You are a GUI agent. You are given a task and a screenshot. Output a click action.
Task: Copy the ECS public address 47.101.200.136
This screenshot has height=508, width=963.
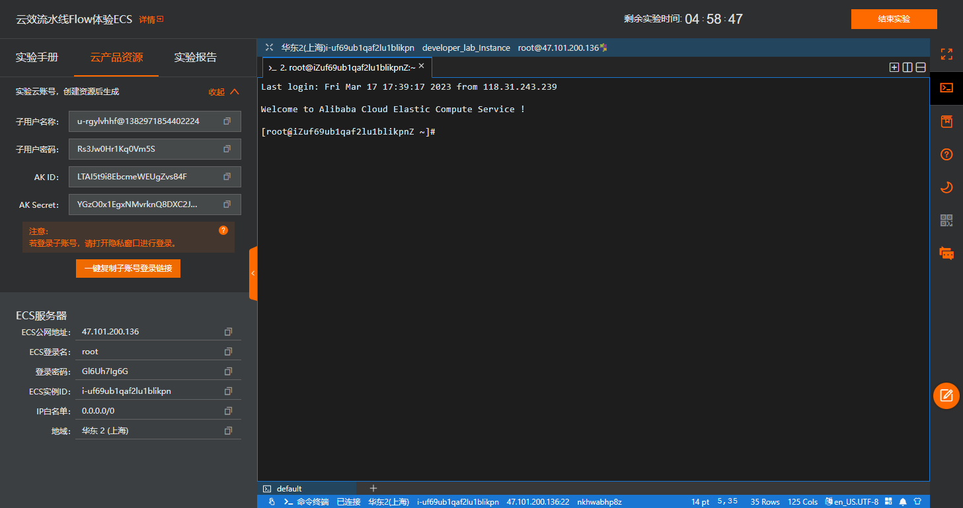coord(228,332)
